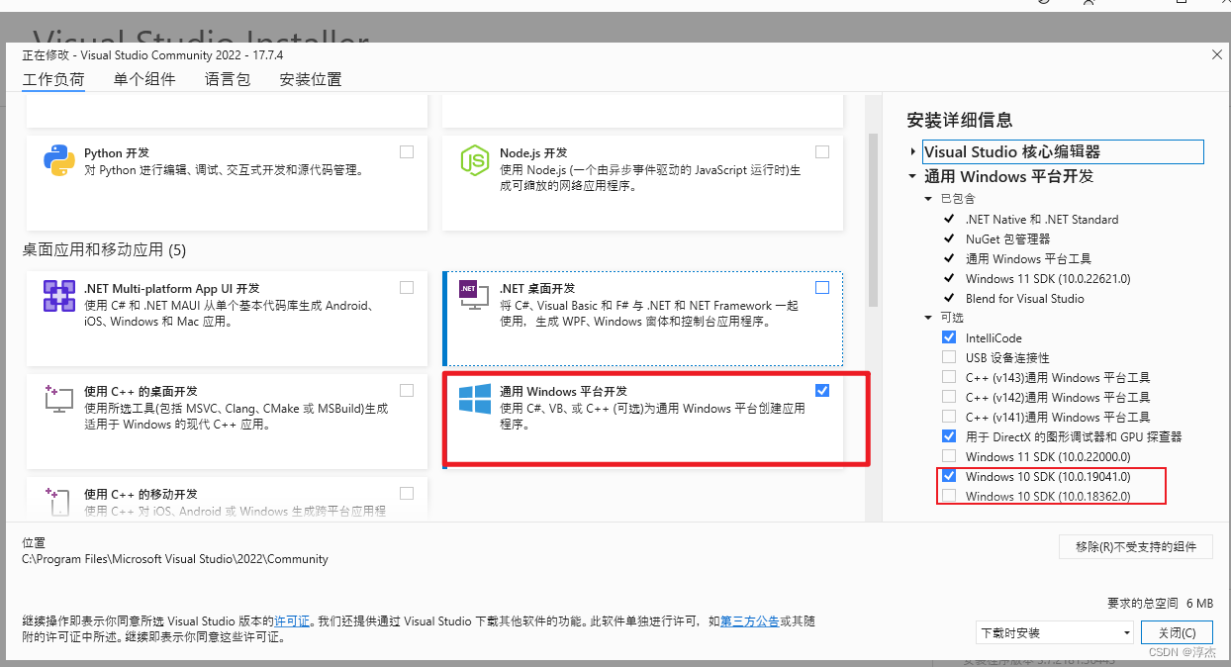The height and width of the screenshot is (667, 1231).
Task: Enable the Node.js 开发 workload checkbox
Action: pyautogui.click(x=822, y=152)
